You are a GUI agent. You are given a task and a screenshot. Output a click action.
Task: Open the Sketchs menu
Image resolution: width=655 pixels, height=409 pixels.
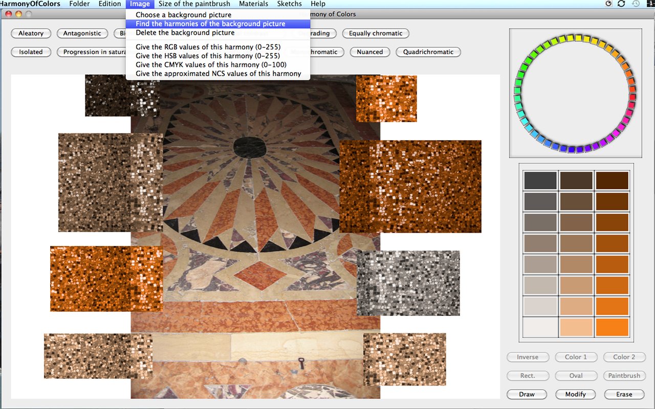(x=289, y=4)
